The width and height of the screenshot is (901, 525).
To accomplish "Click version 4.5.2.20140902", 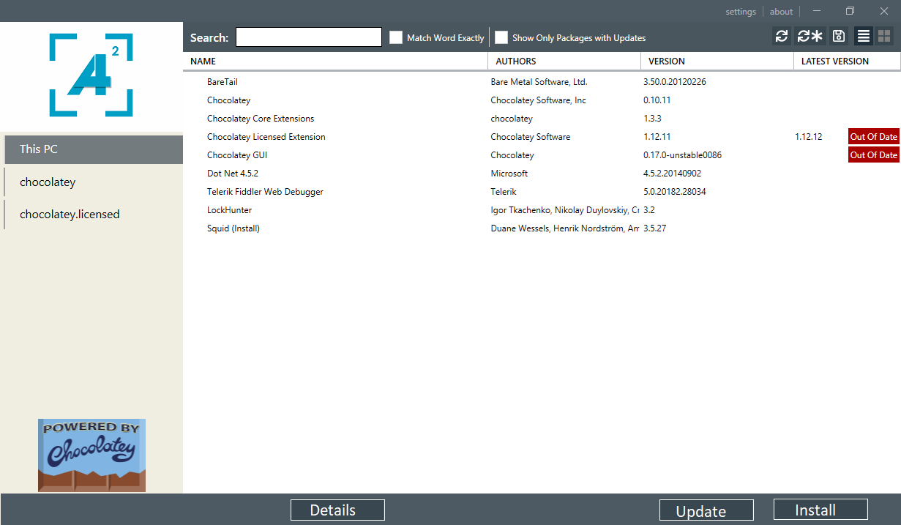I will click(x=674, y=174).
